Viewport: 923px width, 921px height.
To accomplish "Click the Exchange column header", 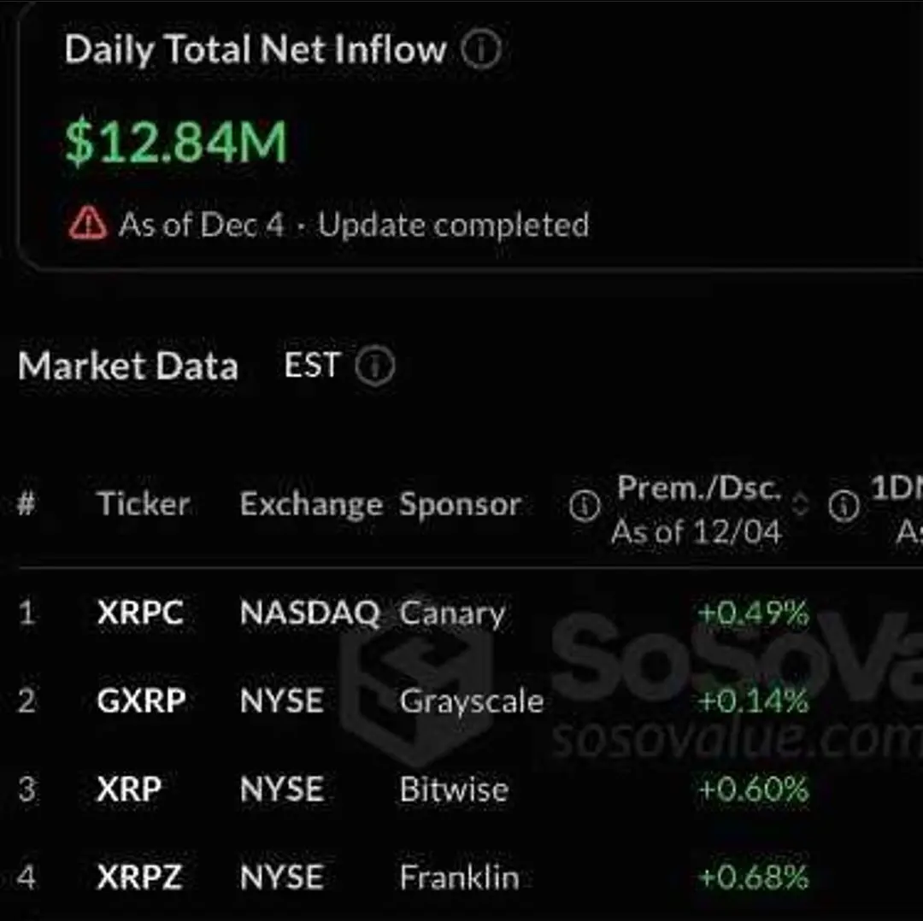I will pyautogui.click(x=311, y=505).
